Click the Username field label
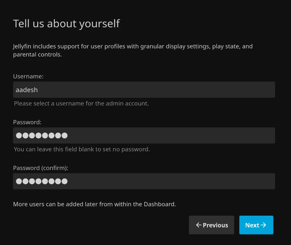The width and height of the screenshot is (291, 245). [28, 76]
